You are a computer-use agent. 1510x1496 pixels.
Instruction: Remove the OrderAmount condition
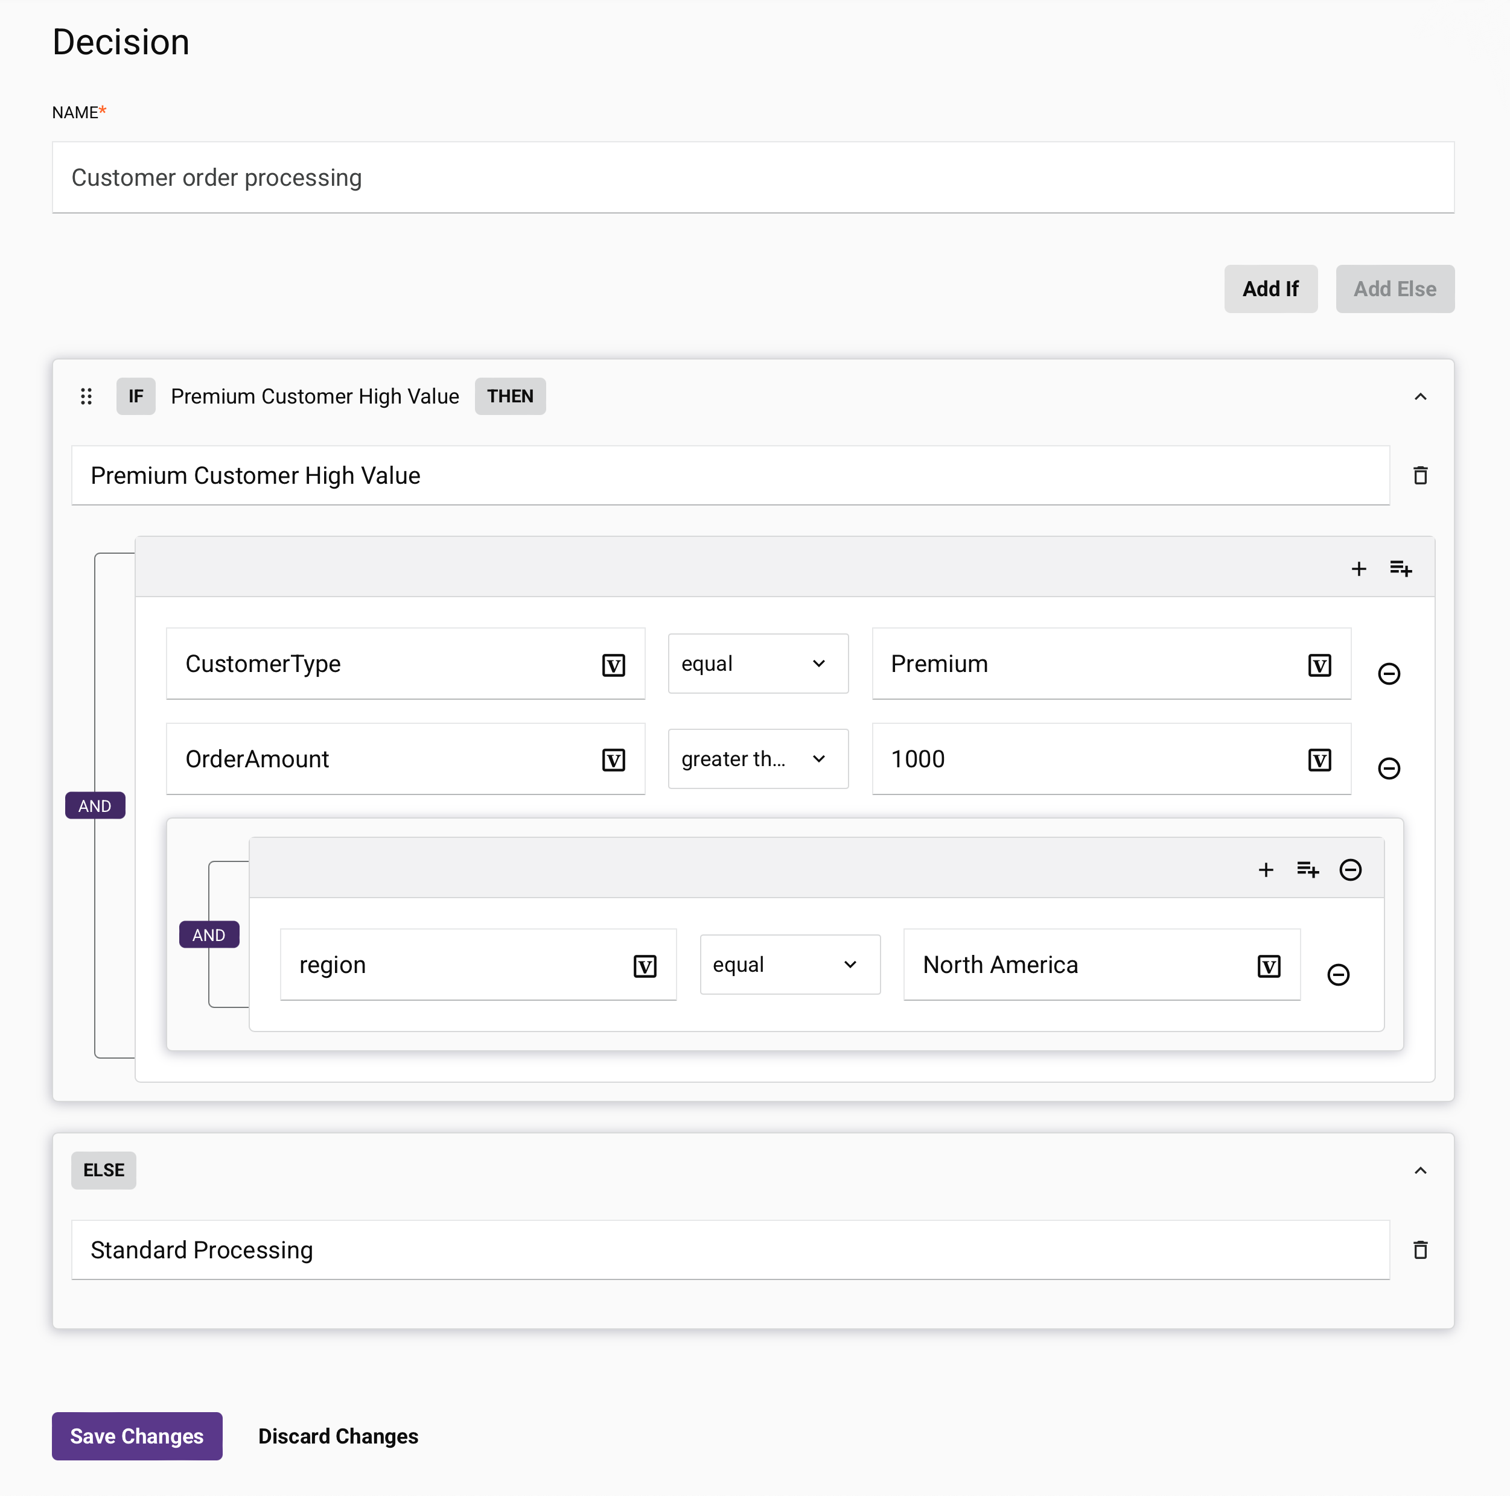[x=1389, y=768]
